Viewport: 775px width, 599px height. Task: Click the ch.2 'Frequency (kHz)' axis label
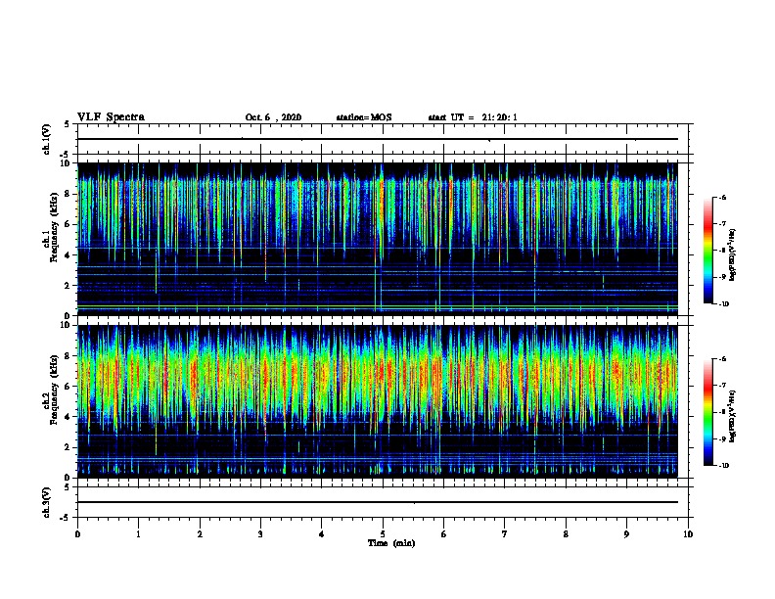(x=55, y=390)
